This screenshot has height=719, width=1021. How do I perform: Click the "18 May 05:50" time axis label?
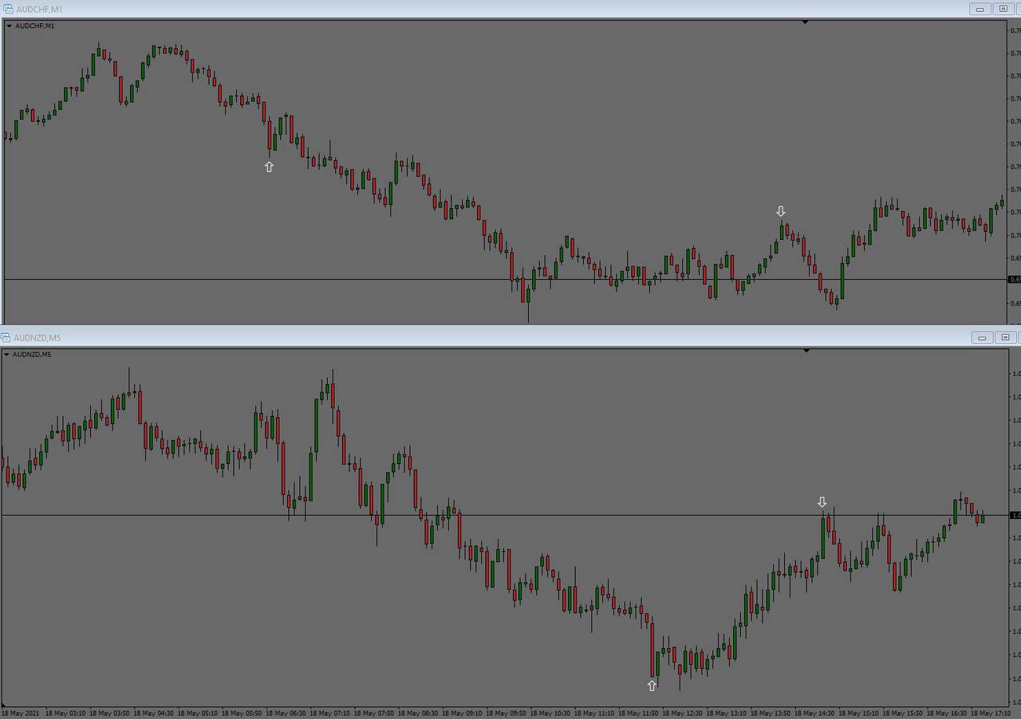[242, 713]
